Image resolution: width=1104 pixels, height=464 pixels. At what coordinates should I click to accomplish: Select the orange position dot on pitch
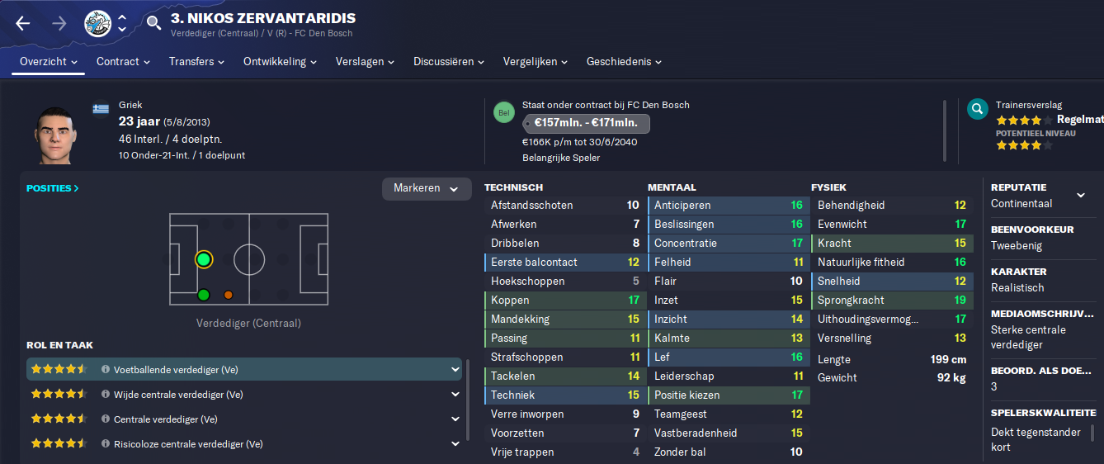click(x=229, y=295)
